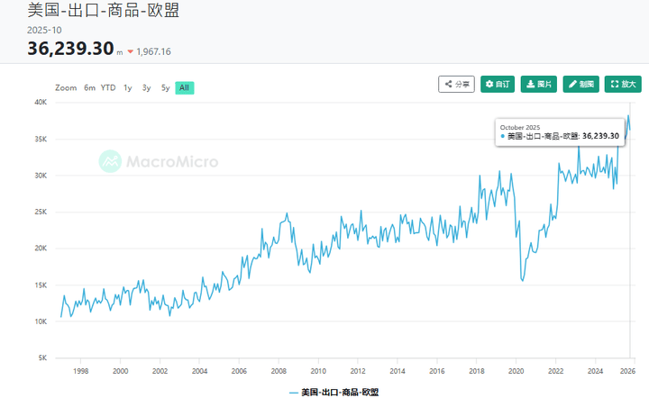Viewport: 649px width, 407px height.
Task: Download chart with the 图片 button
Action: pyautogui.click(x=539, y=84)
